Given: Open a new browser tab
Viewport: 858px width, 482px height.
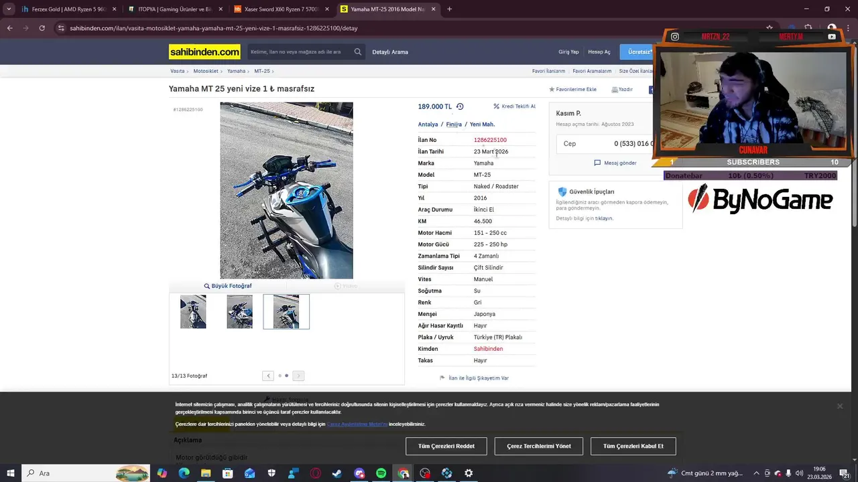Looking at the screenshot, I should coord(449,9).
